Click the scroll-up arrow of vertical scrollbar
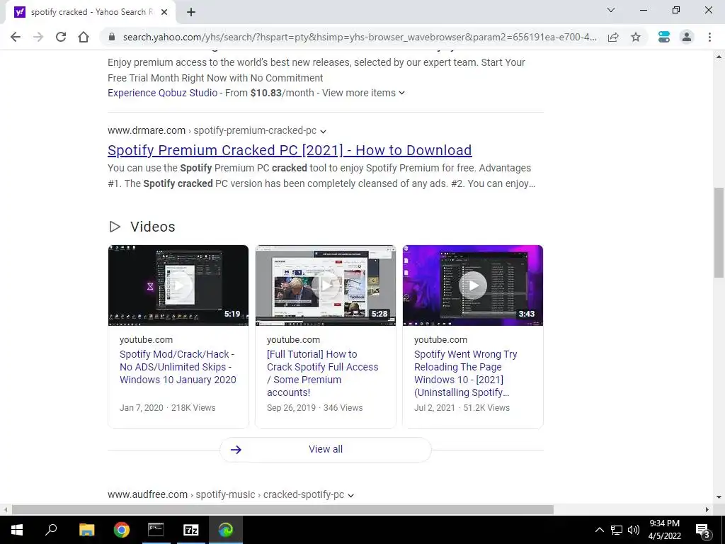 click(719, 57)
